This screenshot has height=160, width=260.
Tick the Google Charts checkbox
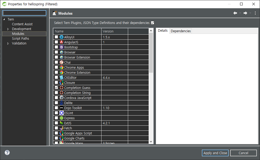coord(56,138)
